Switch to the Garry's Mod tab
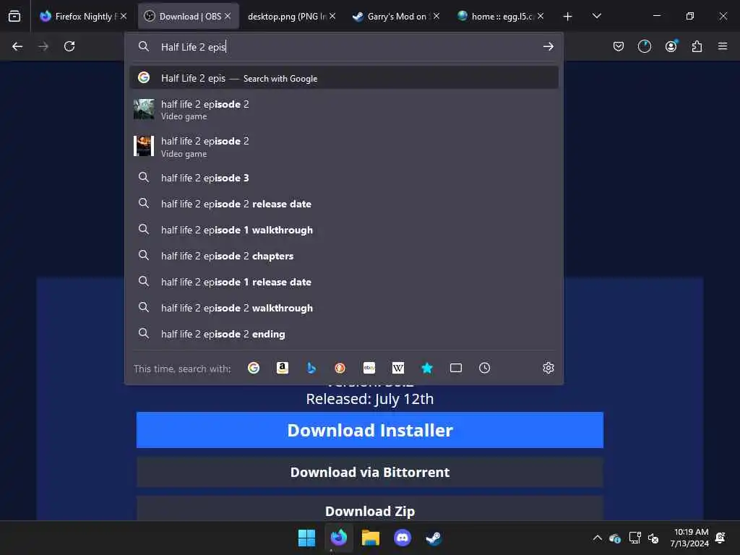The width and height of the screenshot is (740, 555). [x=397, y=17]
